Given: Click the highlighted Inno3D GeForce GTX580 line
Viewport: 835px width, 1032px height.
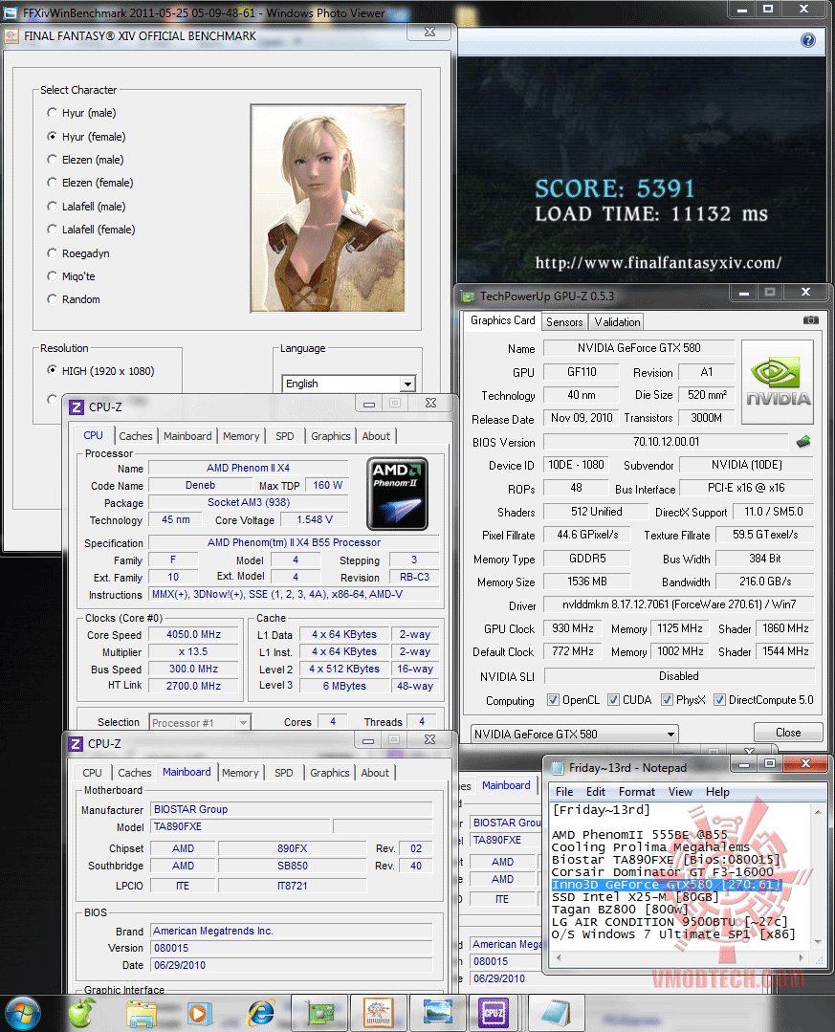Looking at the screenshot, I should pyautogui.click(x=667, y=885).
